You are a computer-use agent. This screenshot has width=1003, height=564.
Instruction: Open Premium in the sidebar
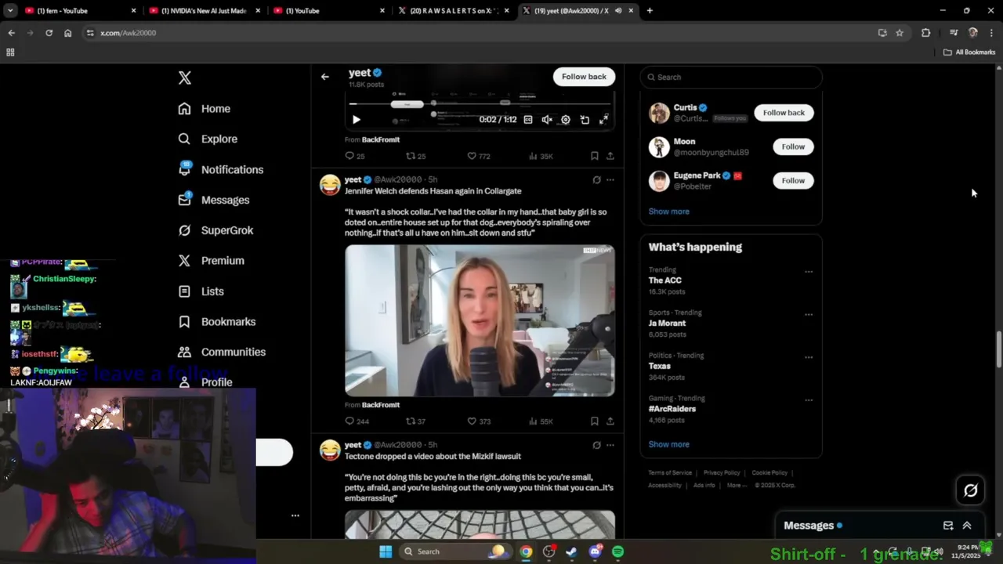[211, 260]
